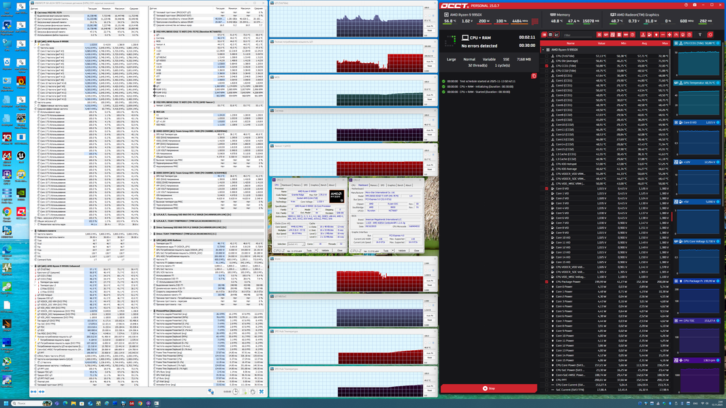Switch to SPD tab in left CPU-Z window

[x=306, y=185]
